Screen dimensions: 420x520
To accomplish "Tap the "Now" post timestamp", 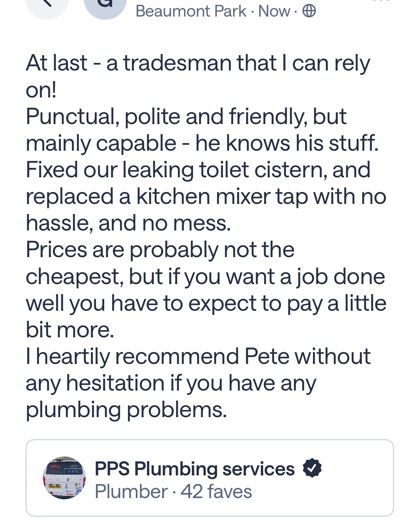I will point(274,12).
